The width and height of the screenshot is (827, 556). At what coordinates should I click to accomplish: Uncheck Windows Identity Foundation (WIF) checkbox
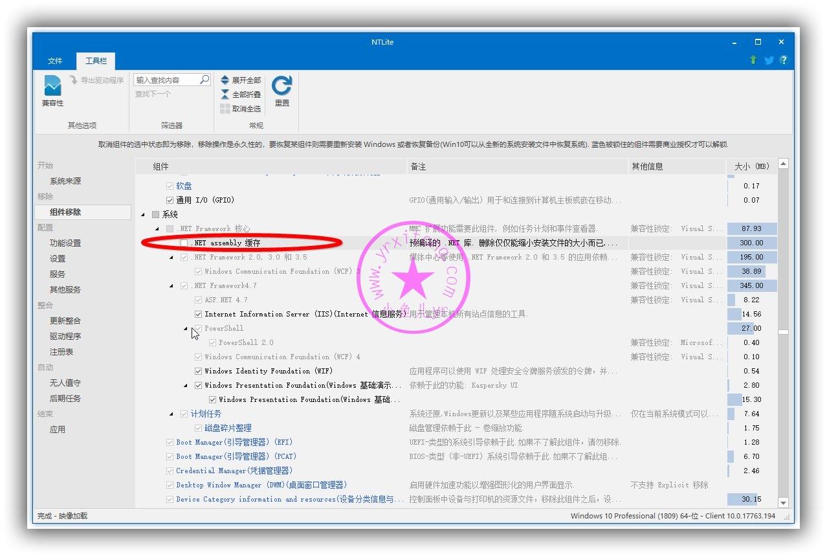pos(199,371)
